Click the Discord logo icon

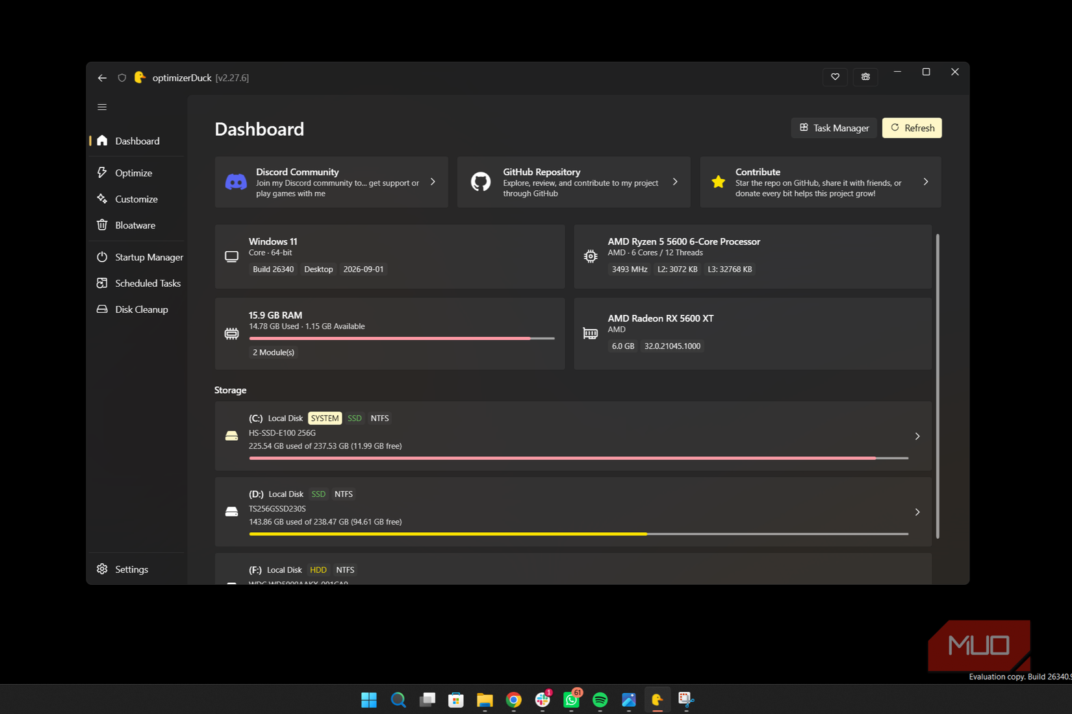point(236,182)
